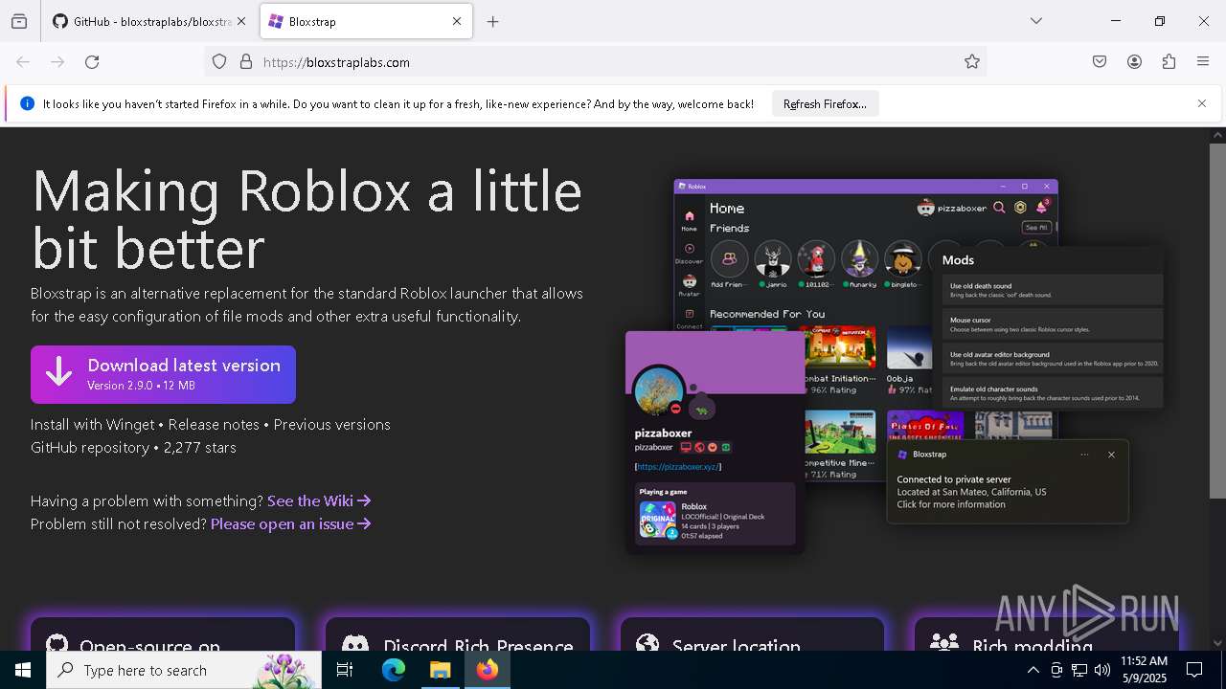Open the Windows Start menu
The image size is (1226, 689).
[x=23, y=670]
